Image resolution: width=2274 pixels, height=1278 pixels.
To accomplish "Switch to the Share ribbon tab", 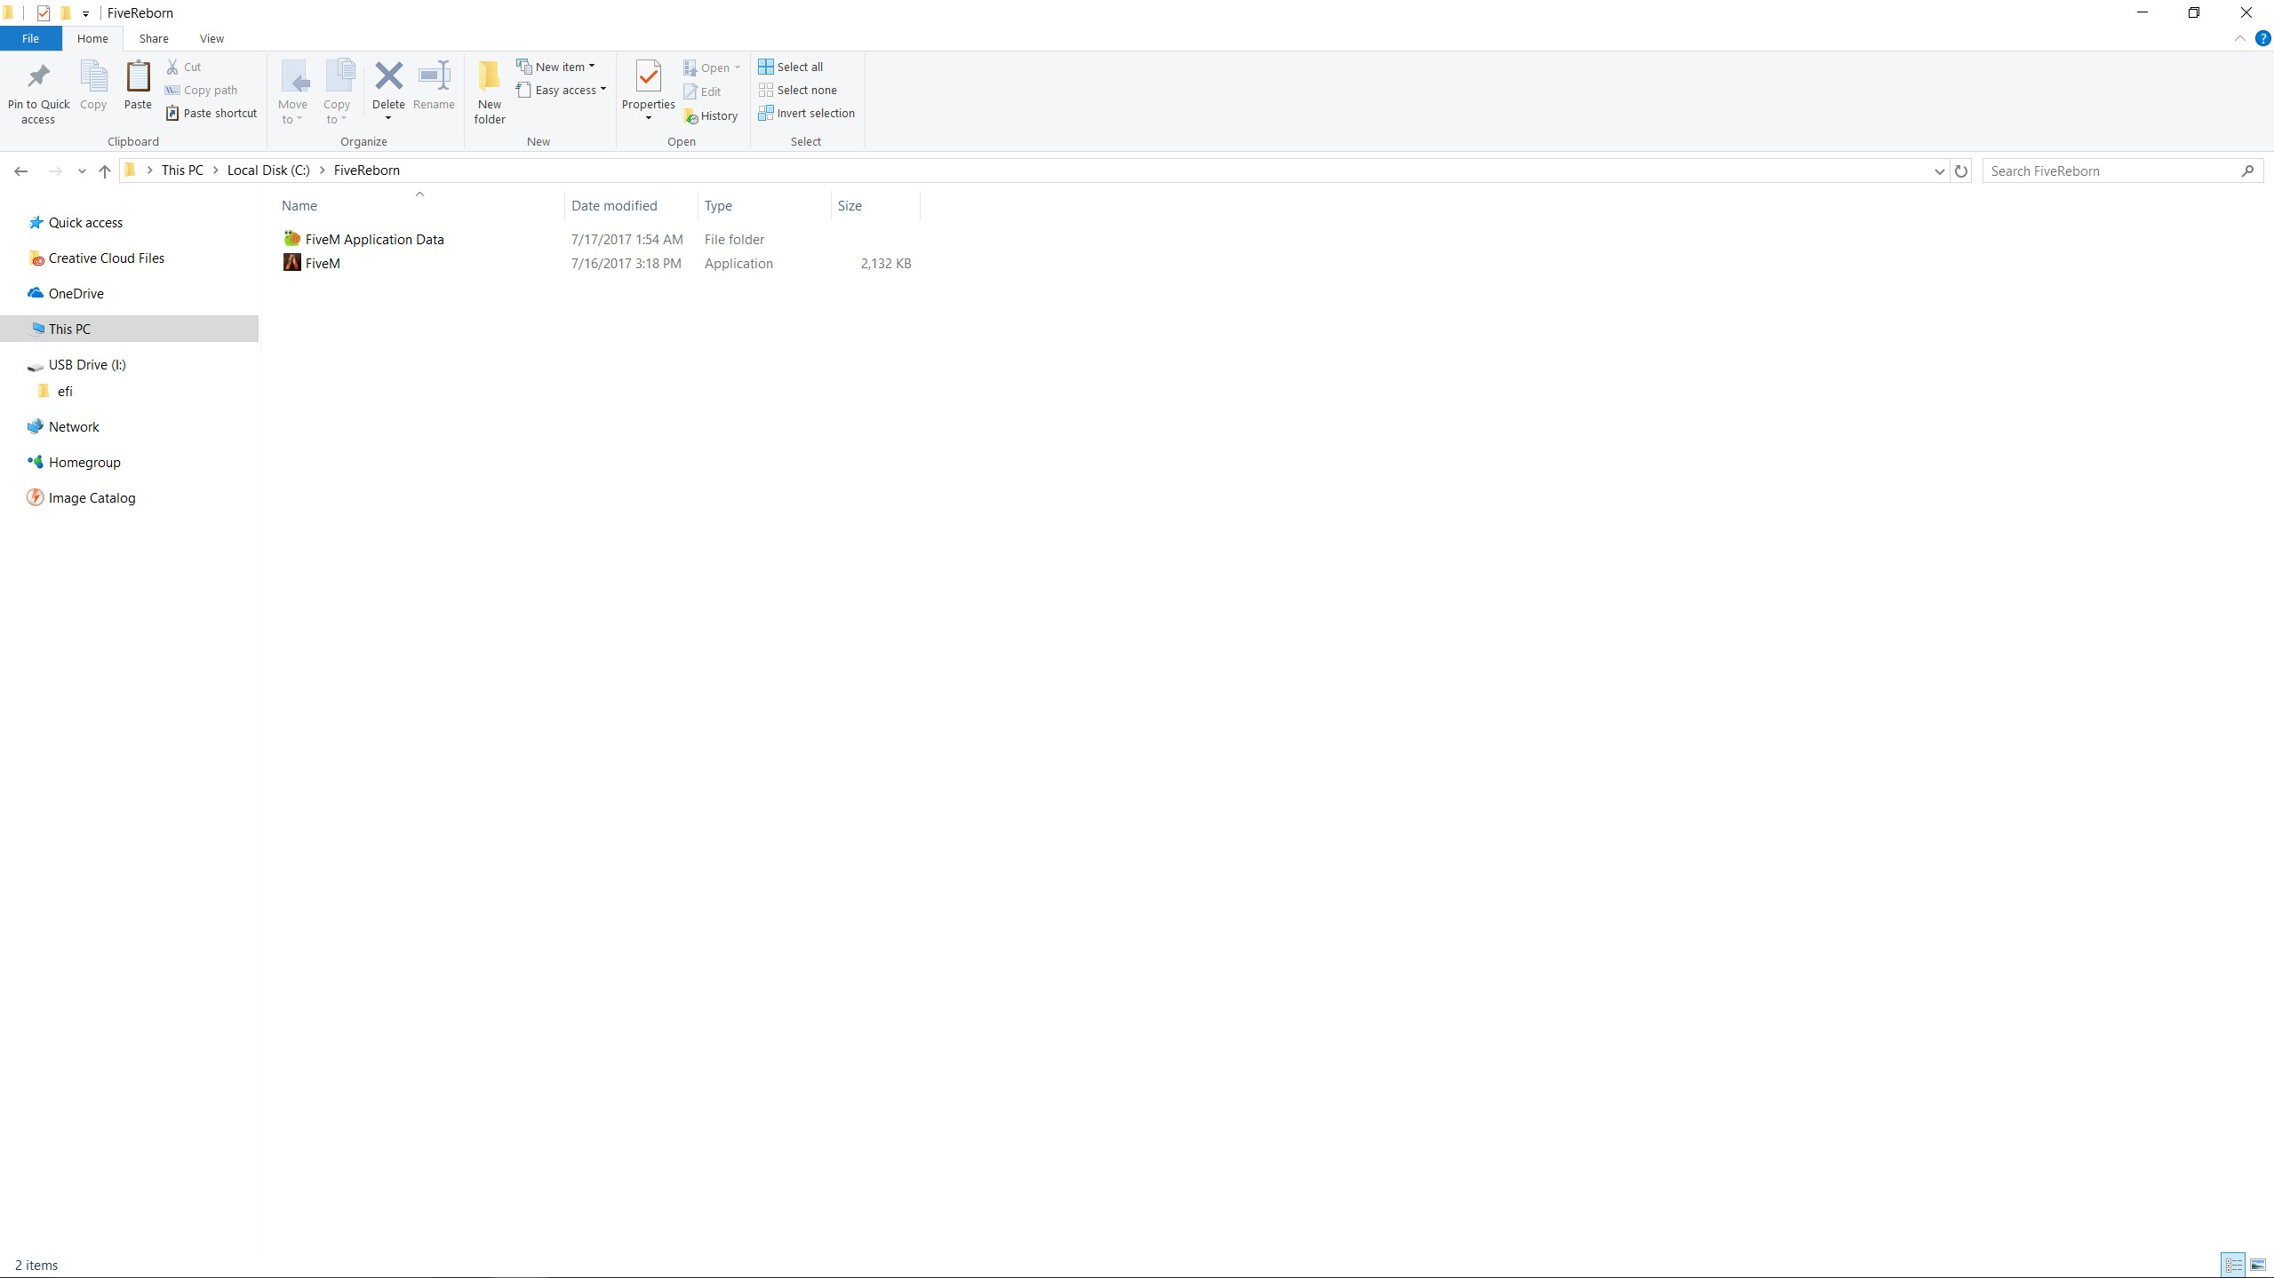I will 154,38.
